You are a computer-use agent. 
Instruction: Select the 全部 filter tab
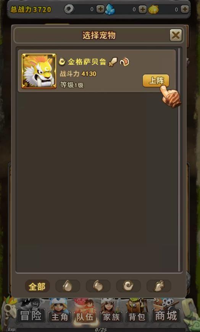(37, 286)
